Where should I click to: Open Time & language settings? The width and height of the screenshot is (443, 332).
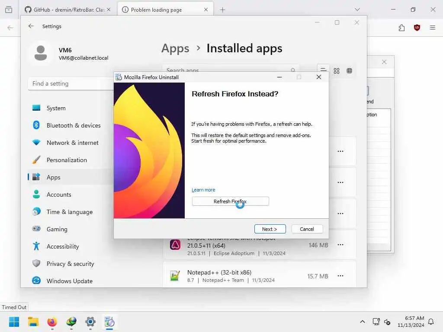click(71, 212)
